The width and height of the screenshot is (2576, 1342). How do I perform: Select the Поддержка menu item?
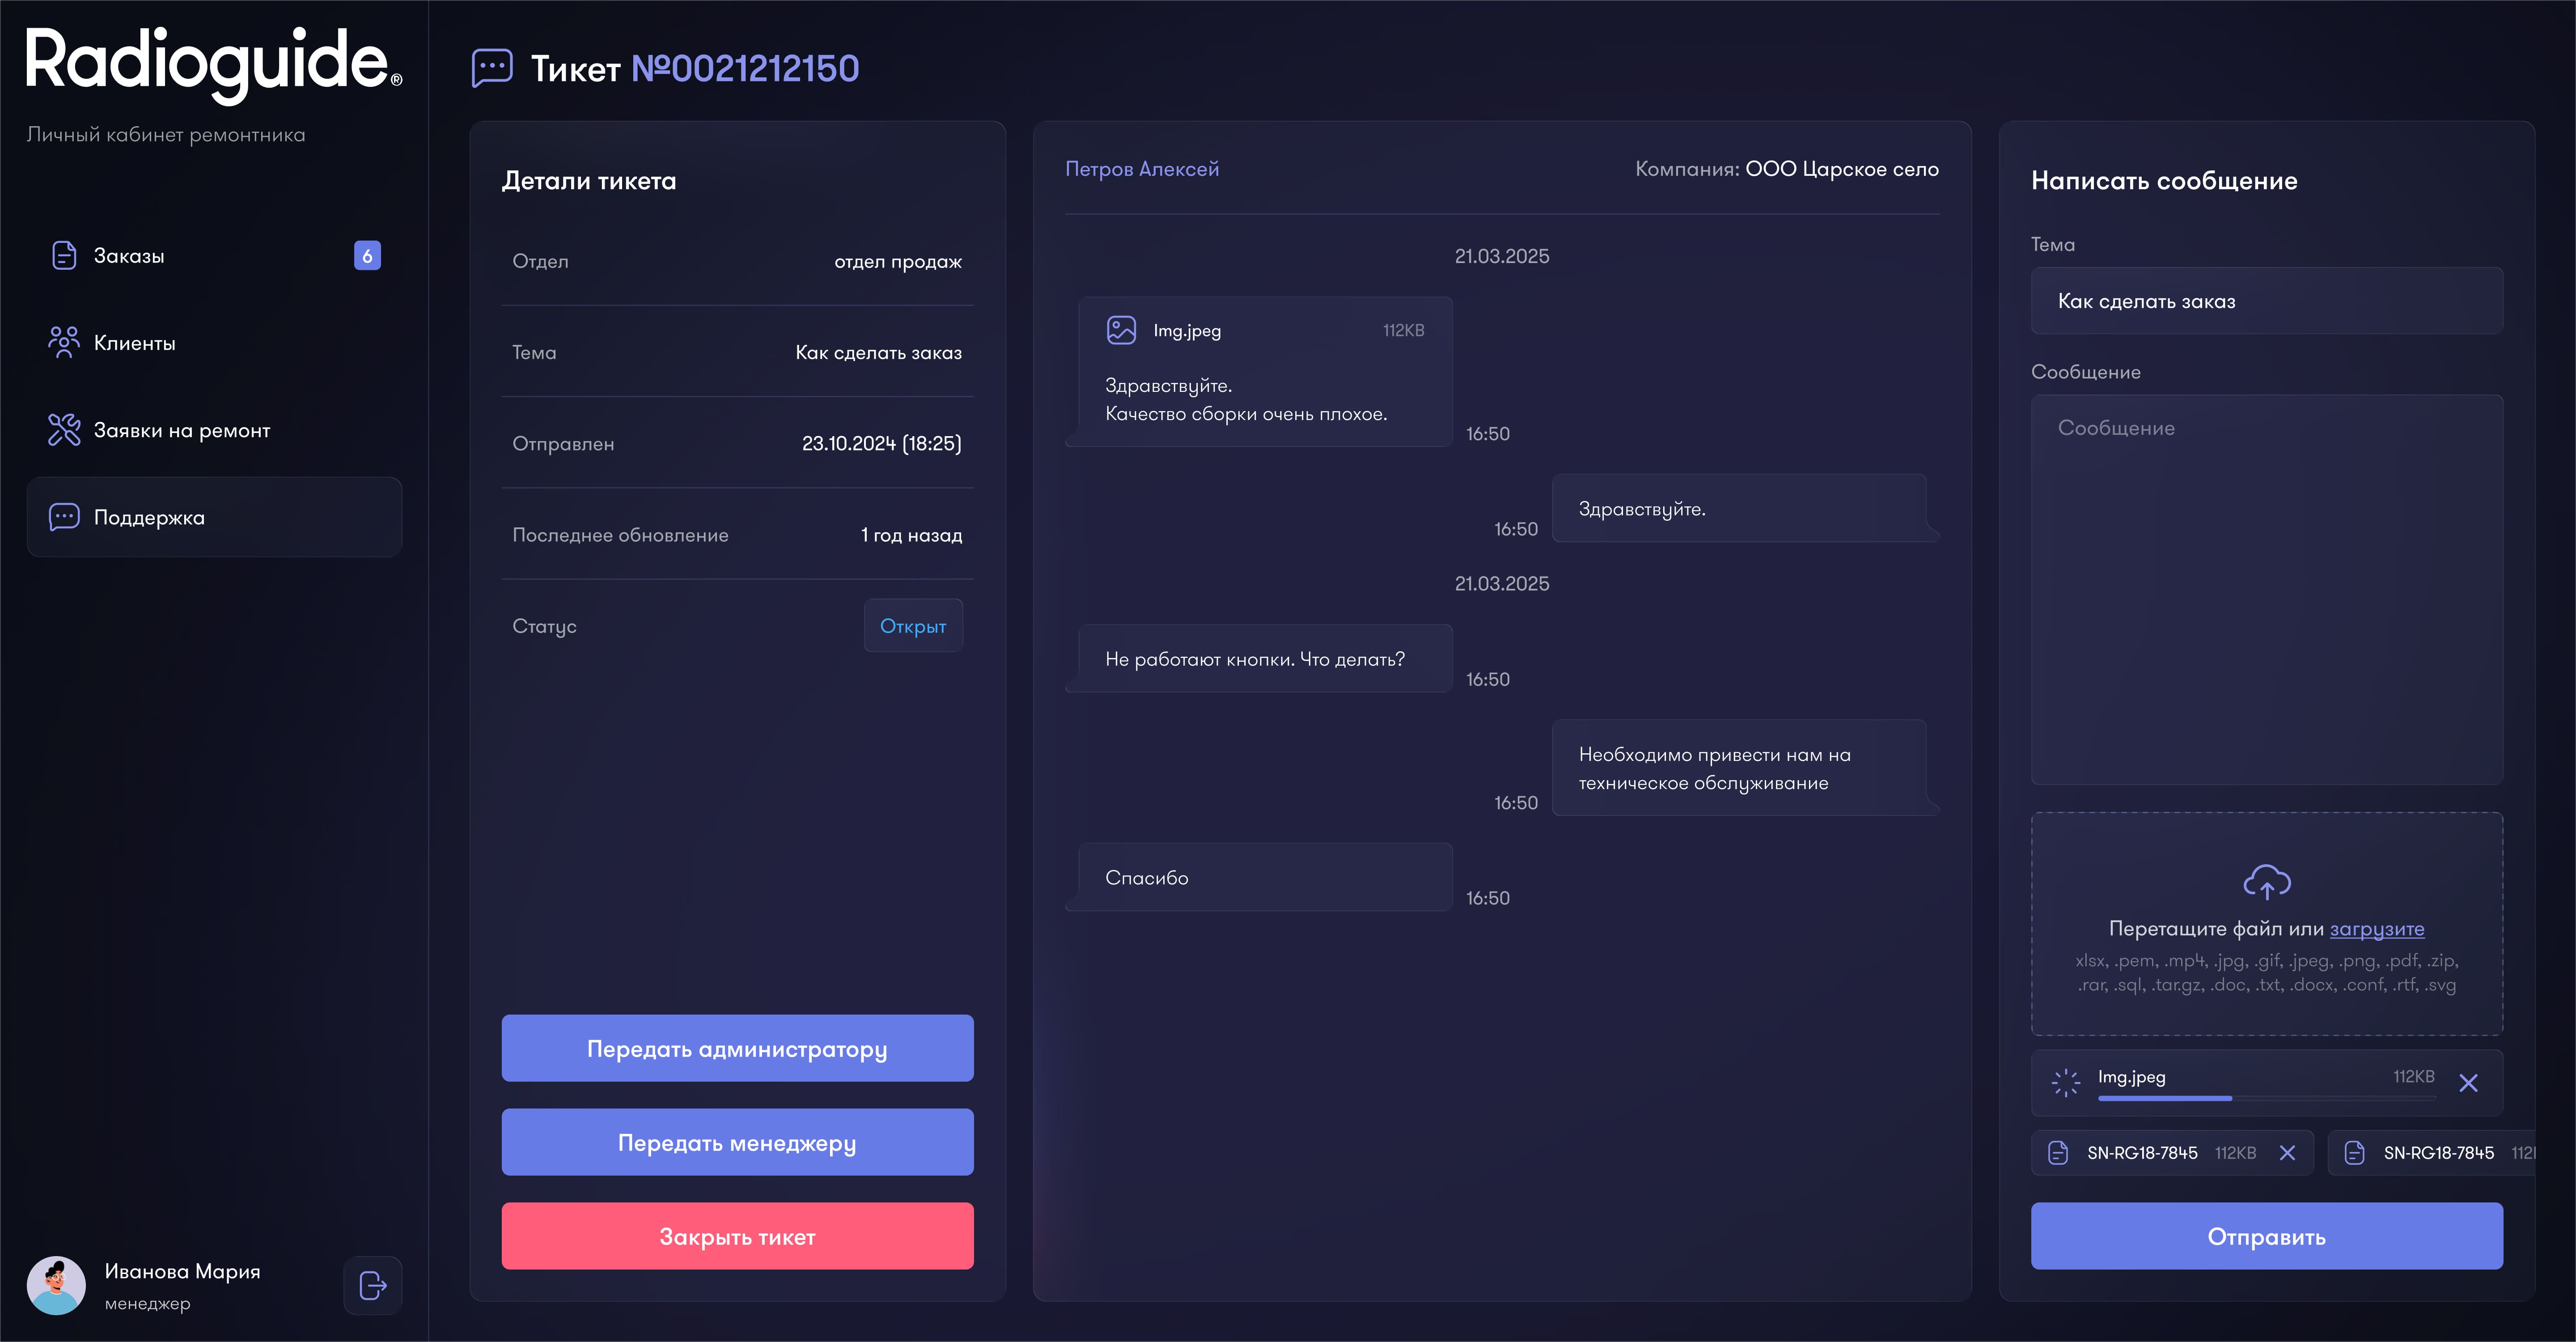(x=214, y=517)
